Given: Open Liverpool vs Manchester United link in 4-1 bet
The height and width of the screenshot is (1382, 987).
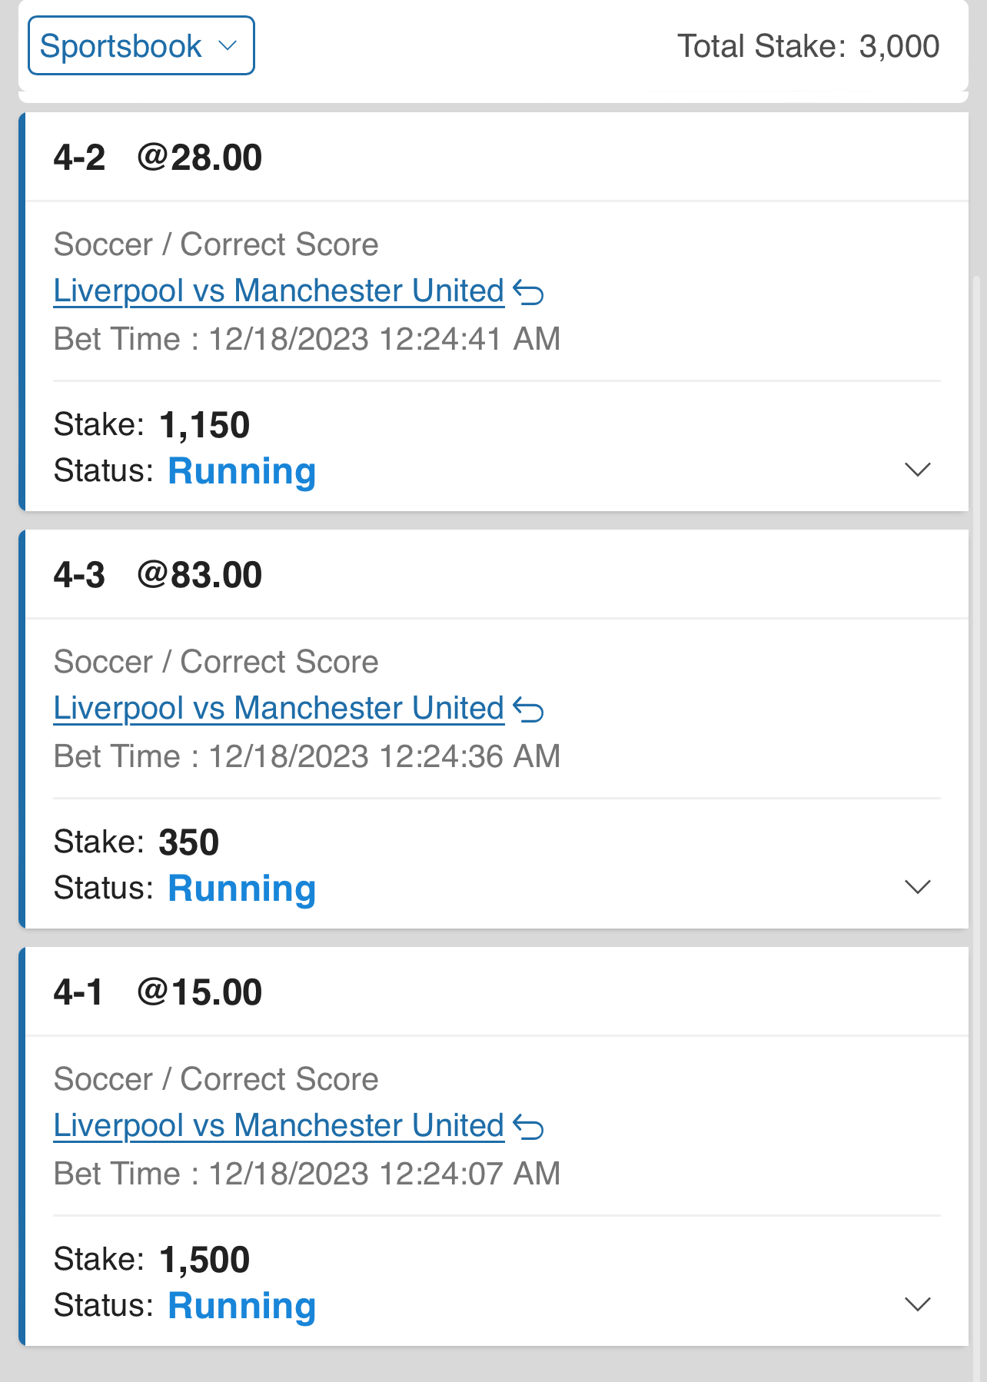Looking at the screenshot, I should (278, 1126).
